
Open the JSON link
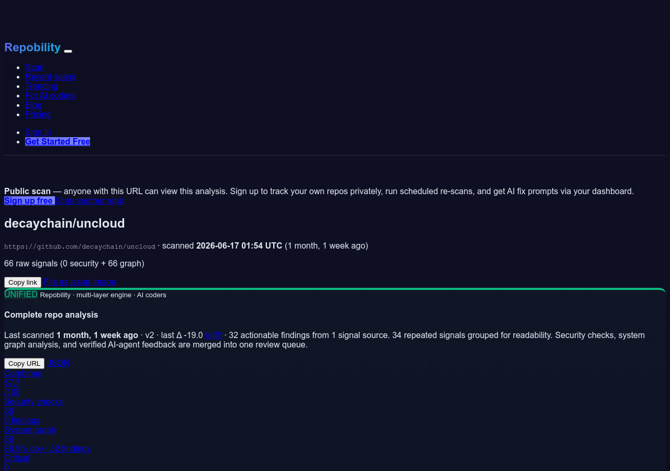[x=58, y=363]
